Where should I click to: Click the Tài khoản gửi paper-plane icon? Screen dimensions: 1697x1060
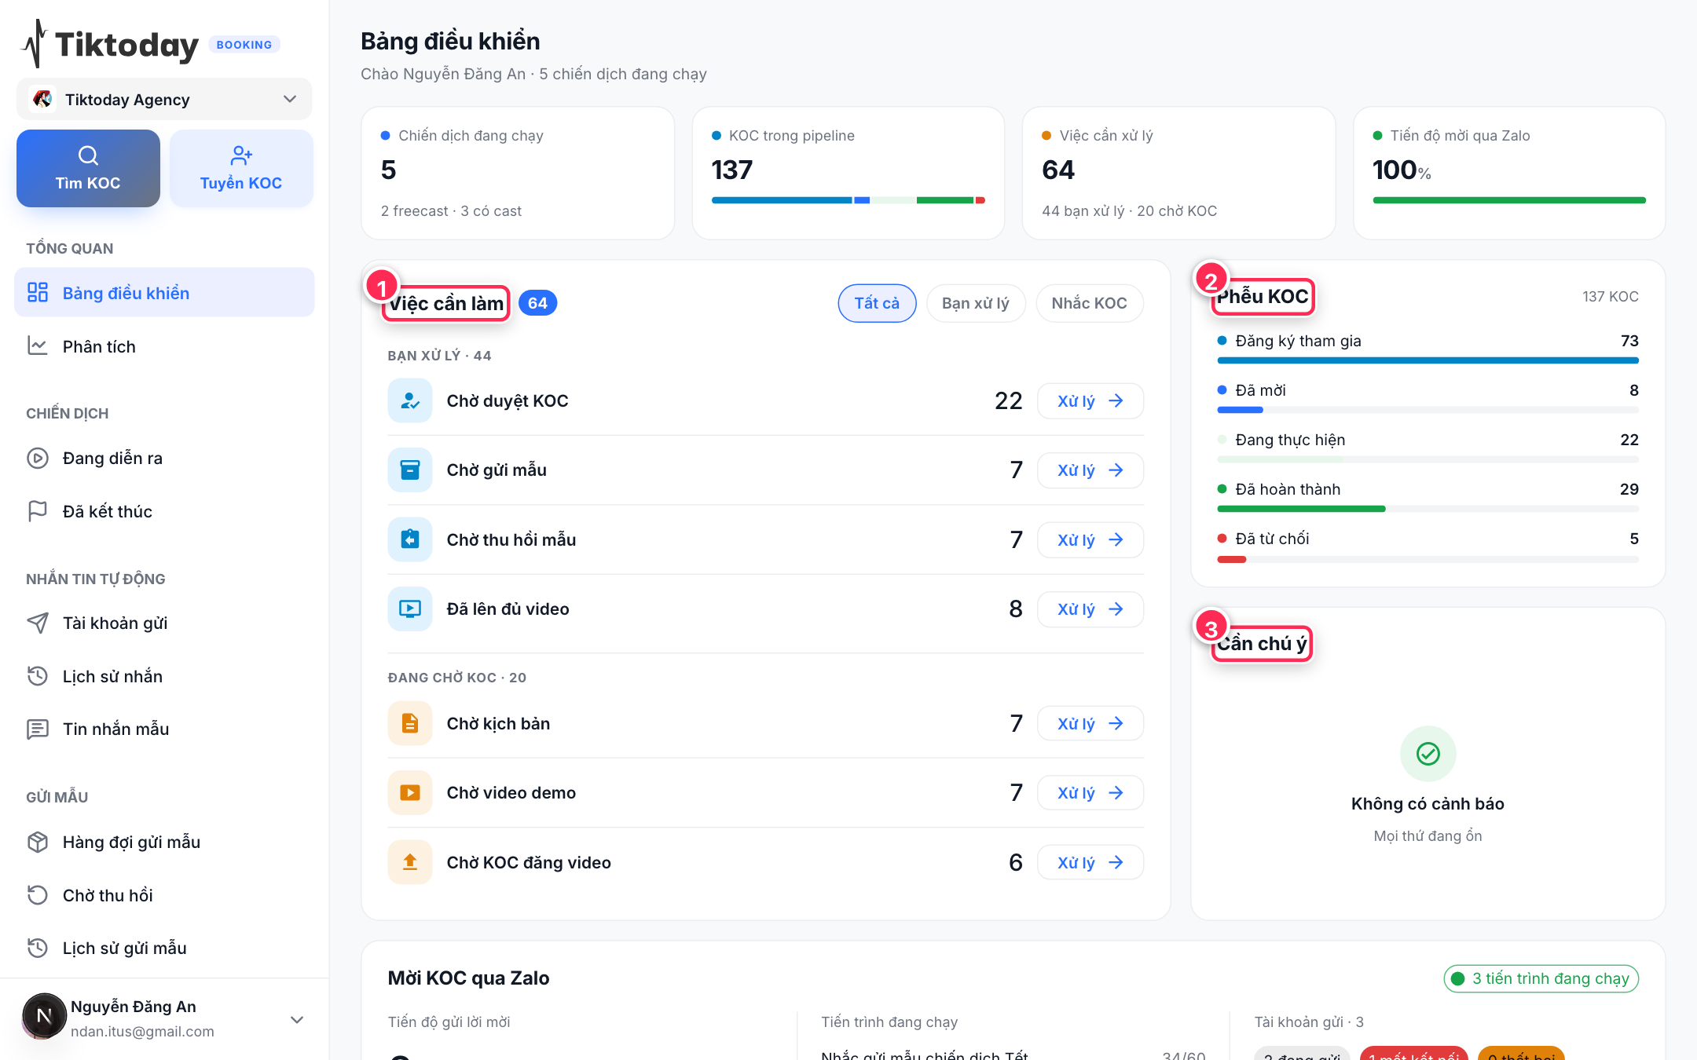click(x=37, y=623)
